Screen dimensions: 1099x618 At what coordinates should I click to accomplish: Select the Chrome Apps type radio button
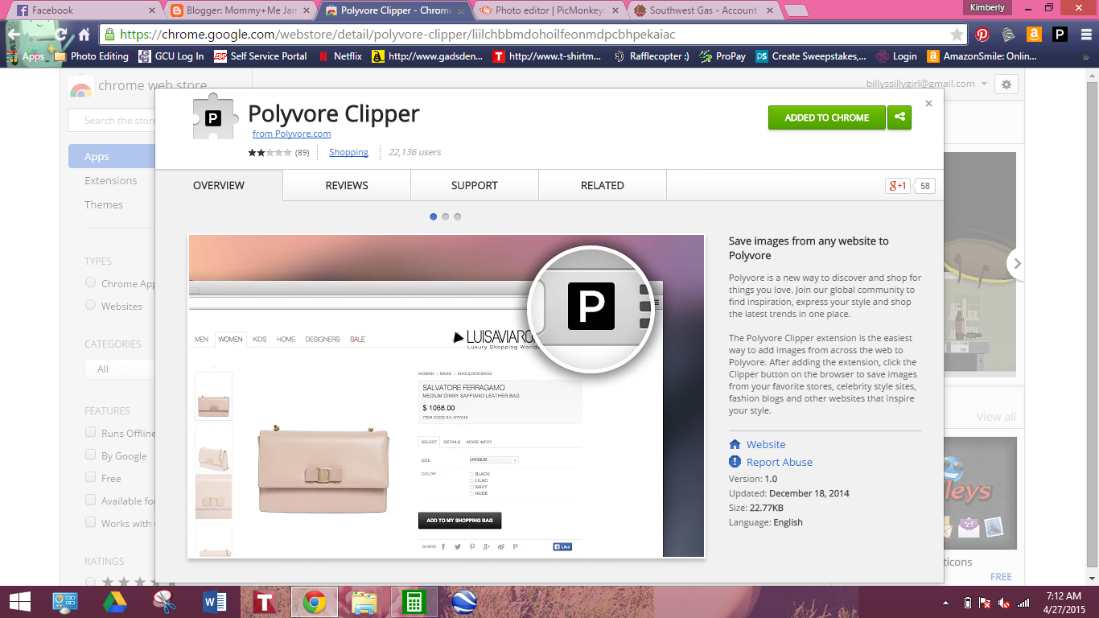[x=91, y=282]
